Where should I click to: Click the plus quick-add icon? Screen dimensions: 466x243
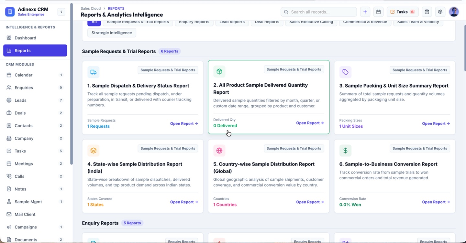365,12
